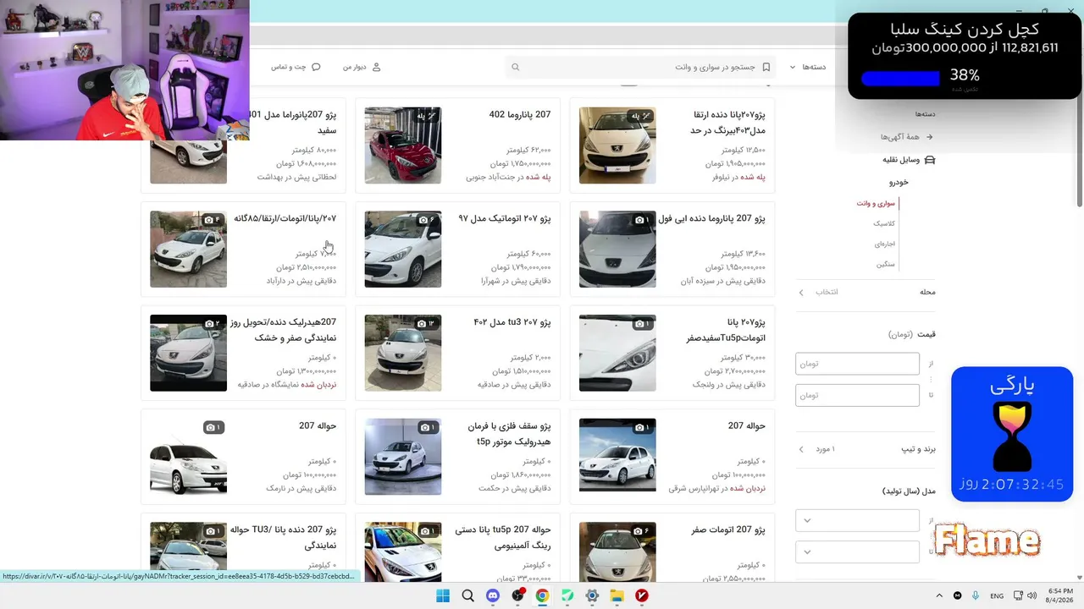Expand the محله neighborhood selector
This screenshot has width=1084, height=609.
[866, 292]
